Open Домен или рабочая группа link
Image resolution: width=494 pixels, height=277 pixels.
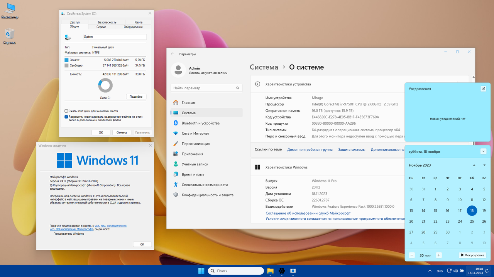click(310, 149)
